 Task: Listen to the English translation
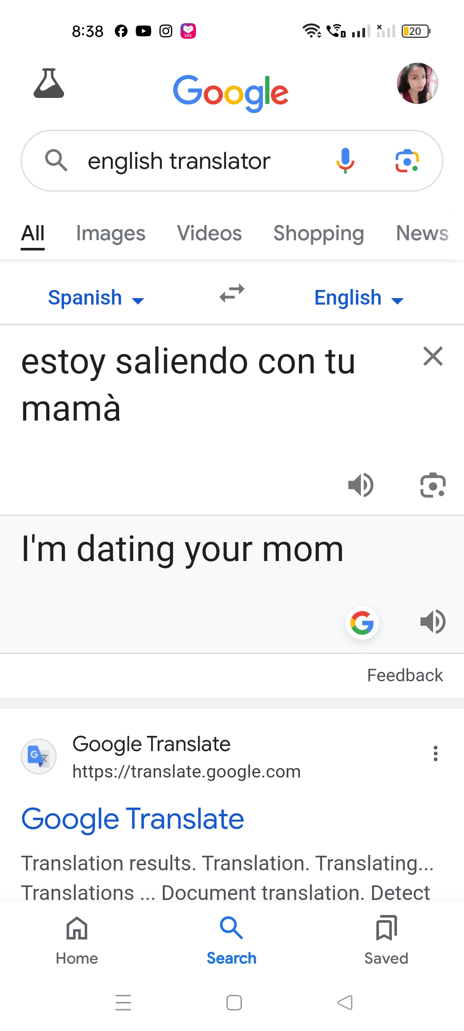pyautogui.click(x=433, y=622)
